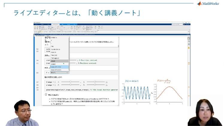
Task: Click the yellow warning triangle in right margin
Action: (189, 48)
